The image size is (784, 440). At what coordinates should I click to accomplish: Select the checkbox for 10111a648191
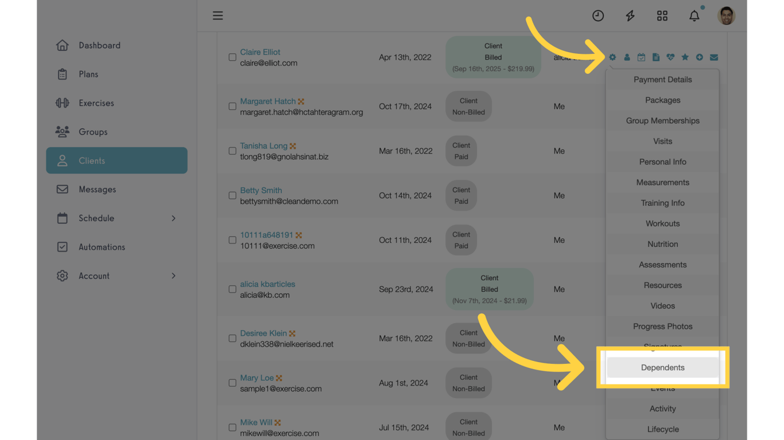[232, 240]
